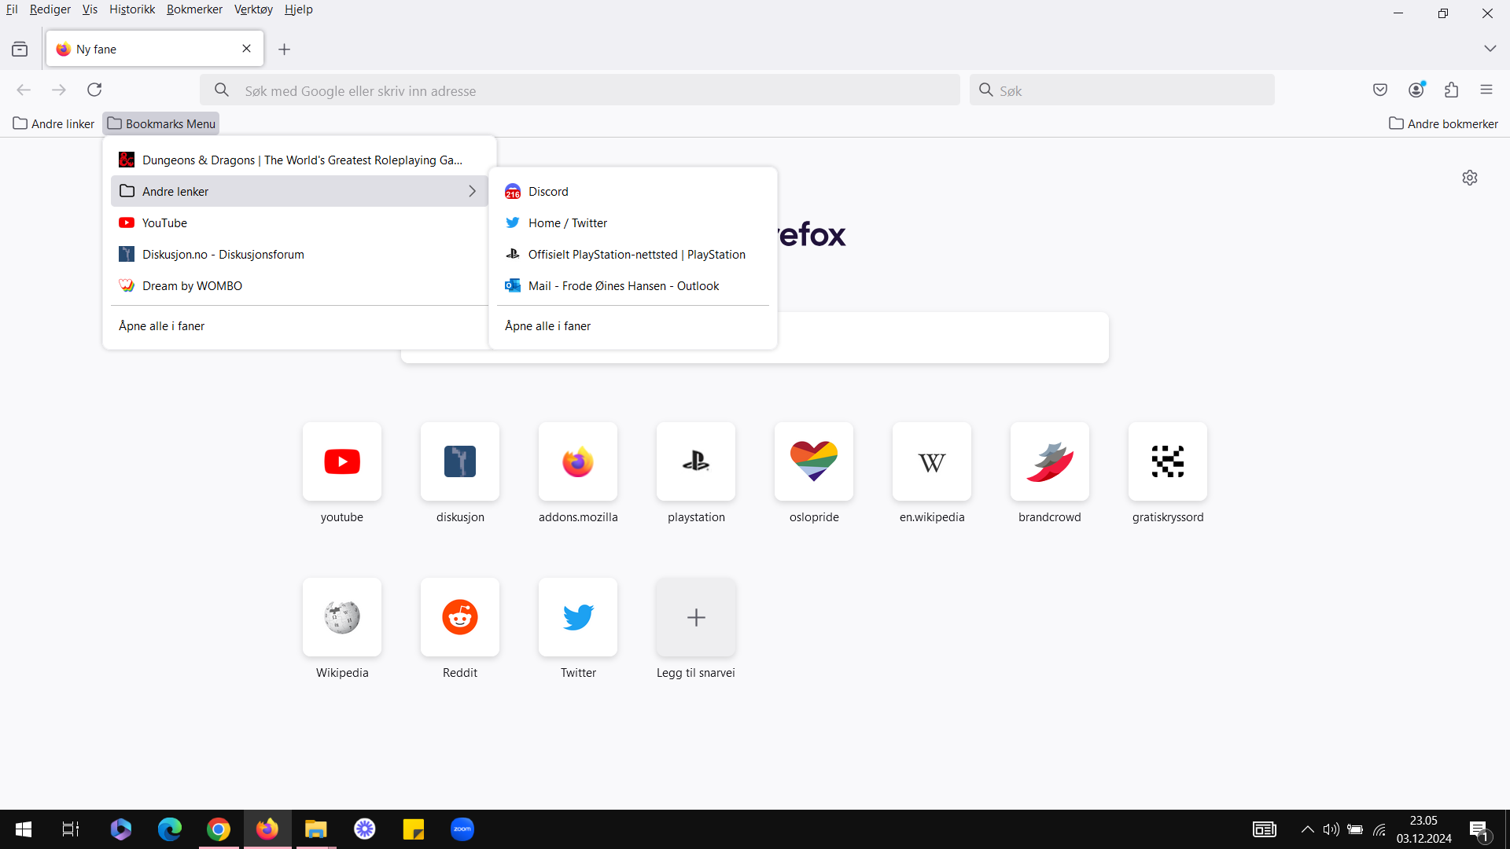Launch Microsoft Edge from taskbar
The height and width of the screenshot is (849, 1510).
click(170, 829)
